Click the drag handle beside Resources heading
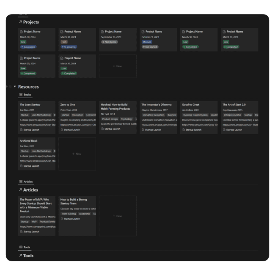 pyautogui.click(x=10, y=87)
